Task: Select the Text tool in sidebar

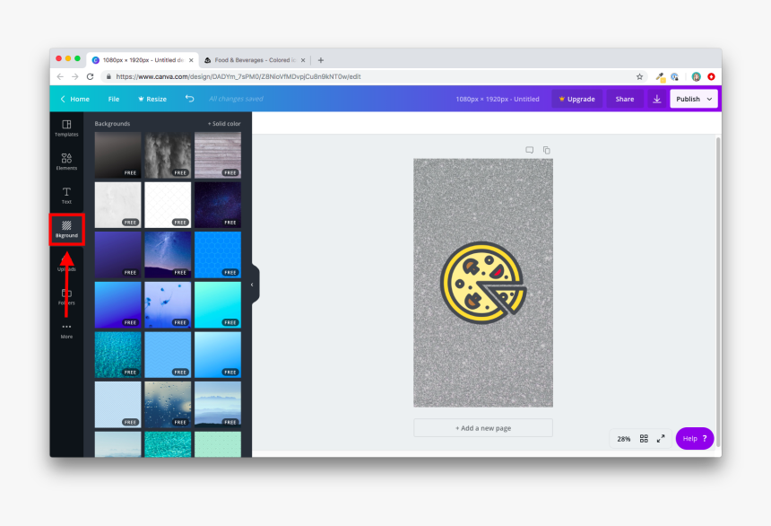Action: click(66, 195)
